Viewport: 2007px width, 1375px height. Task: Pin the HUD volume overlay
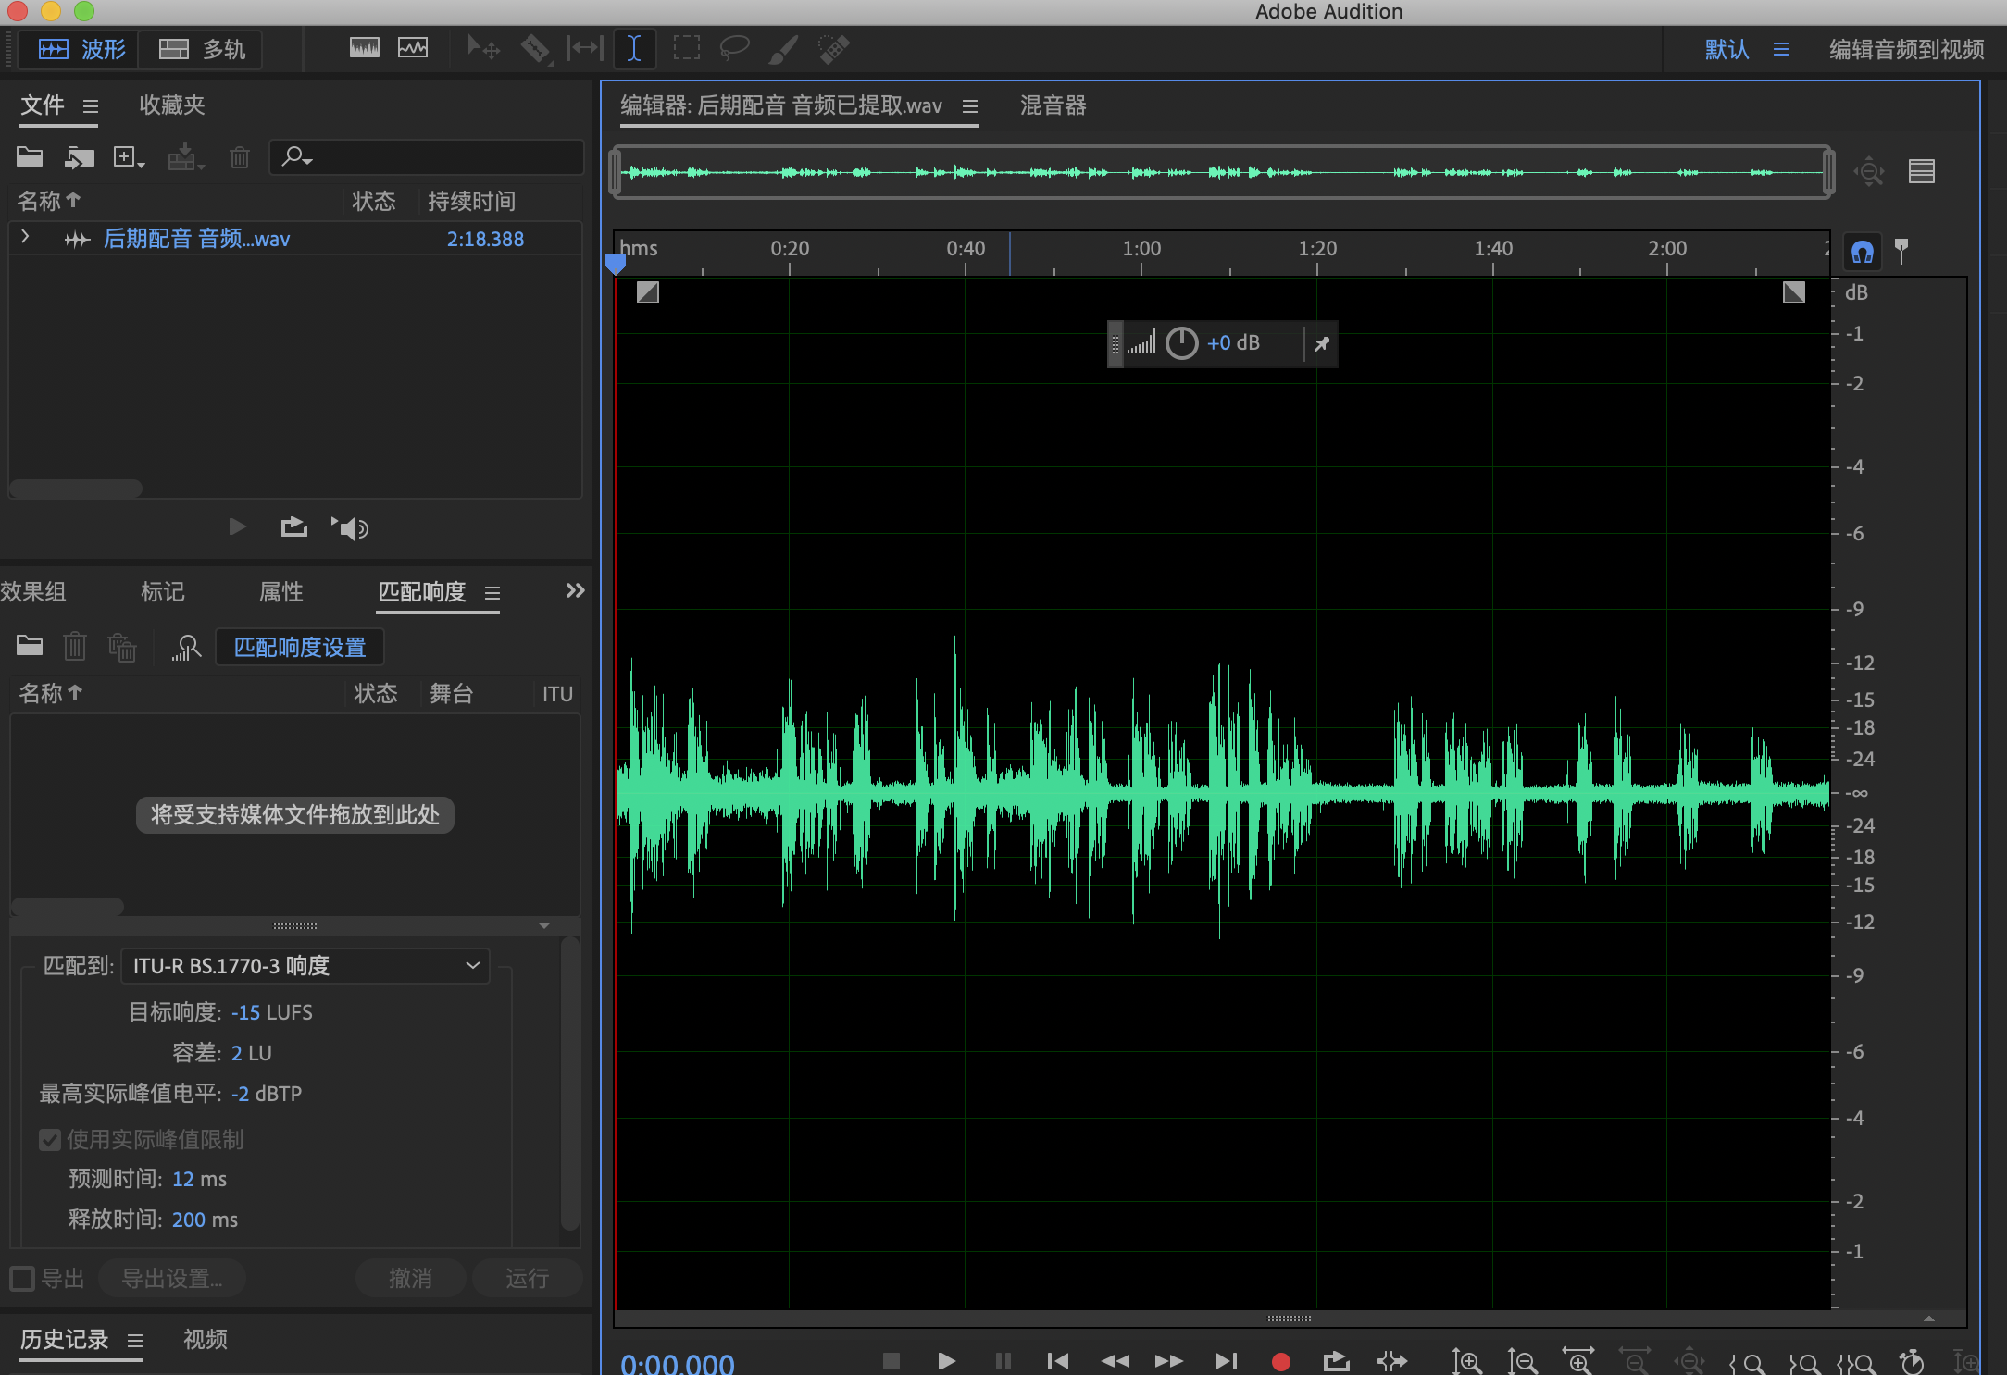[x=1321, y=344]
